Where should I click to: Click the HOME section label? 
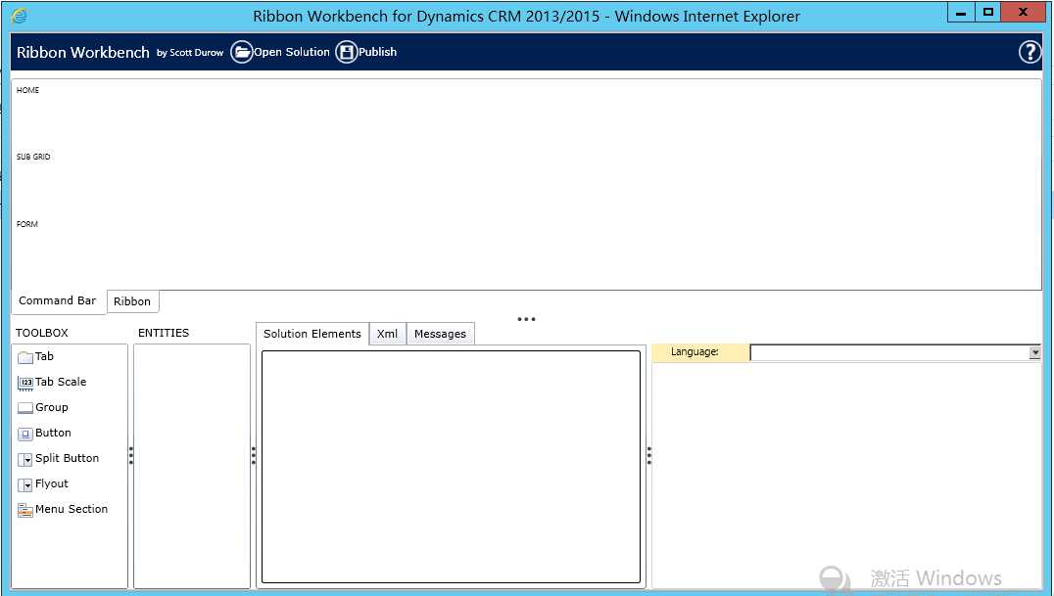[27, 90]
